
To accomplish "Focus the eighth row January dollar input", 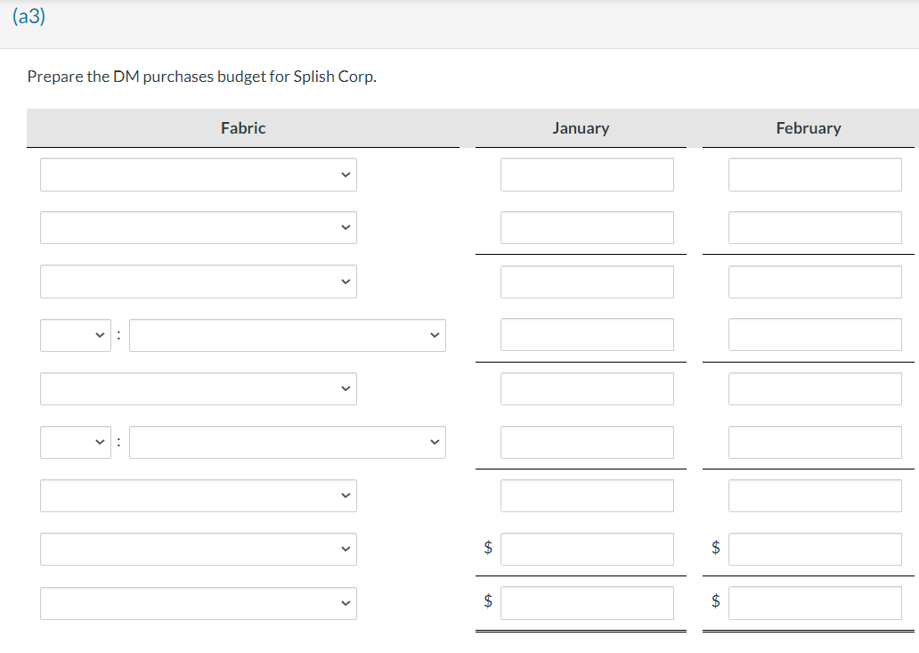I will pos(587,549).
